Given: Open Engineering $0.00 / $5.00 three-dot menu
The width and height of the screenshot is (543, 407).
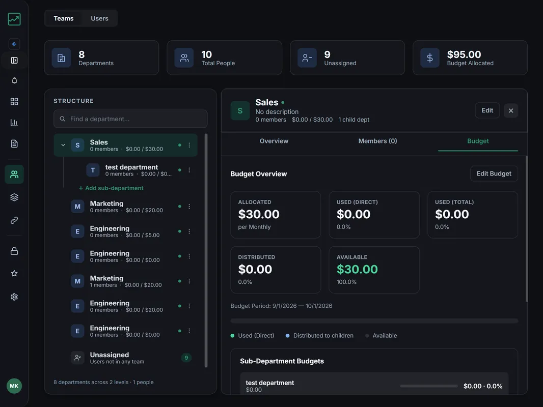Looking at the screenshot, I should 189,231.
